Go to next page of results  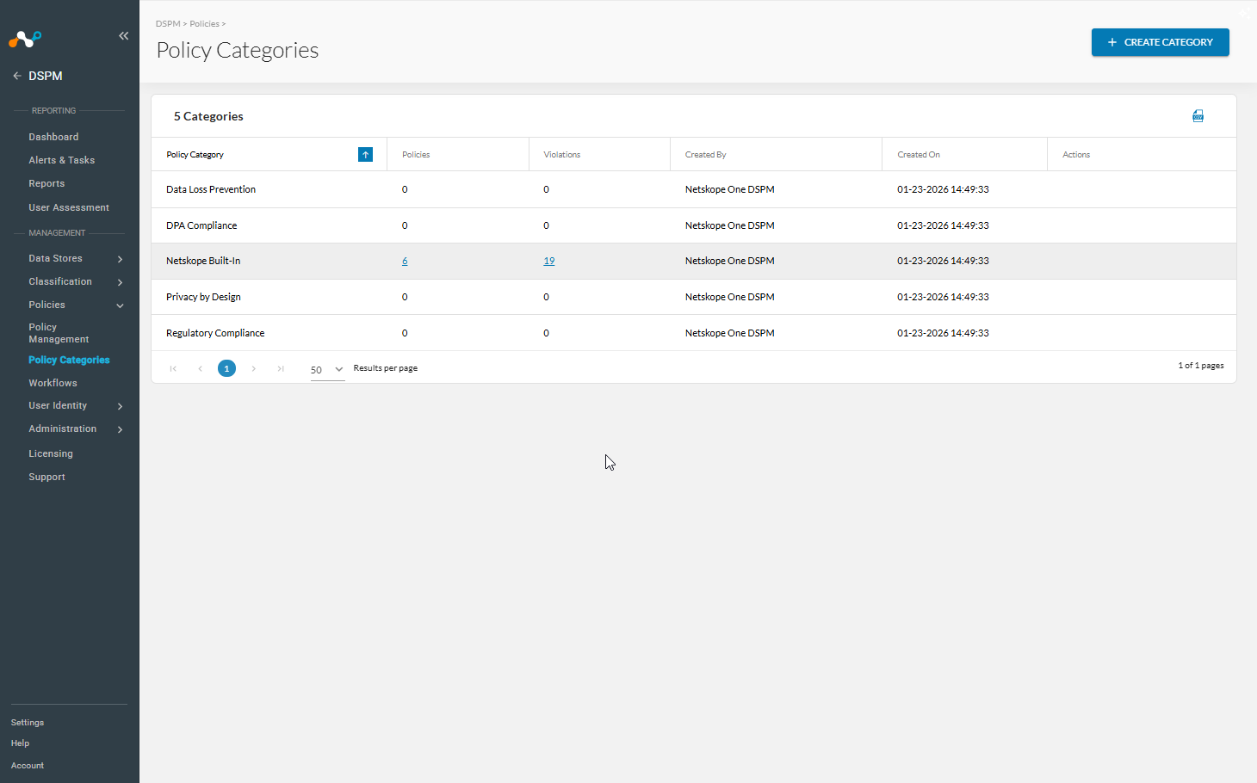coord(254,368)
